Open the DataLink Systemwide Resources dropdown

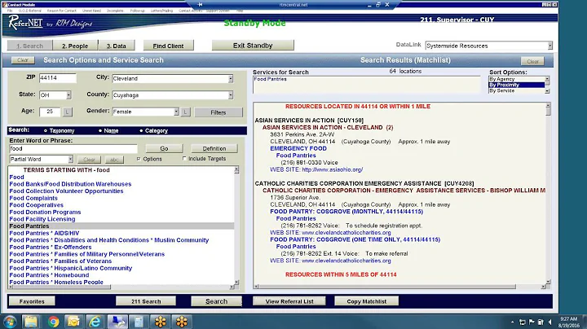550,46
